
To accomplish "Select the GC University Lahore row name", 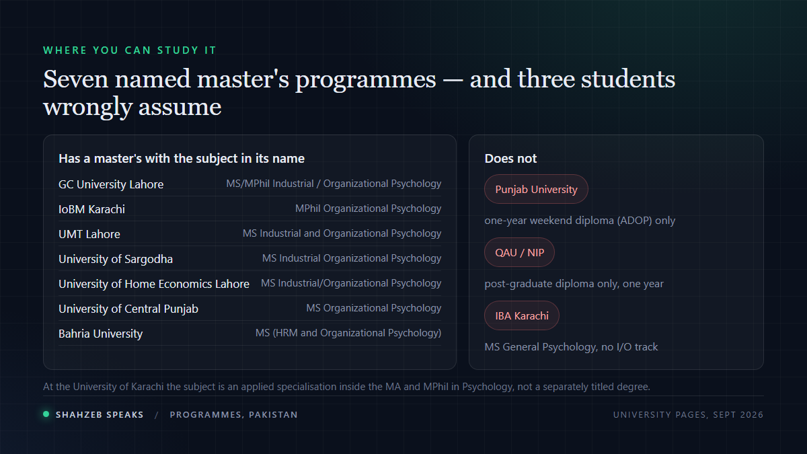I will [111, 184].
